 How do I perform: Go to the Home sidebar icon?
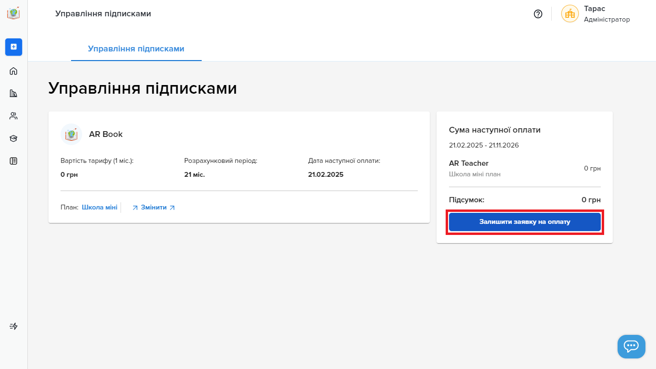(13, 71)
